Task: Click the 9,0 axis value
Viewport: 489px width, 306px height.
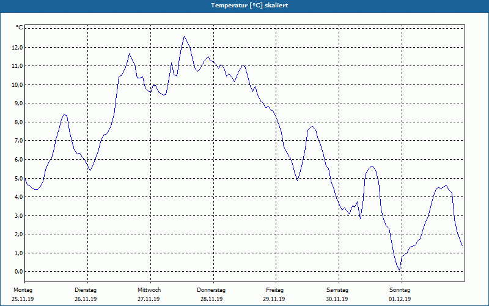Action: point(18,103)
